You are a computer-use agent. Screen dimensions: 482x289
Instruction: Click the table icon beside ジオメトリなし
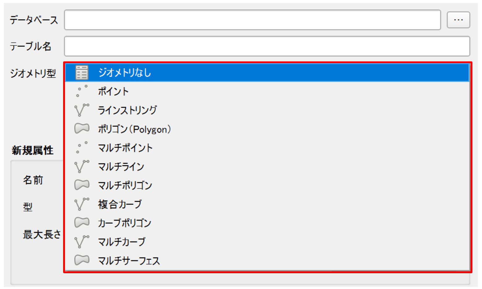coord(82,73)
